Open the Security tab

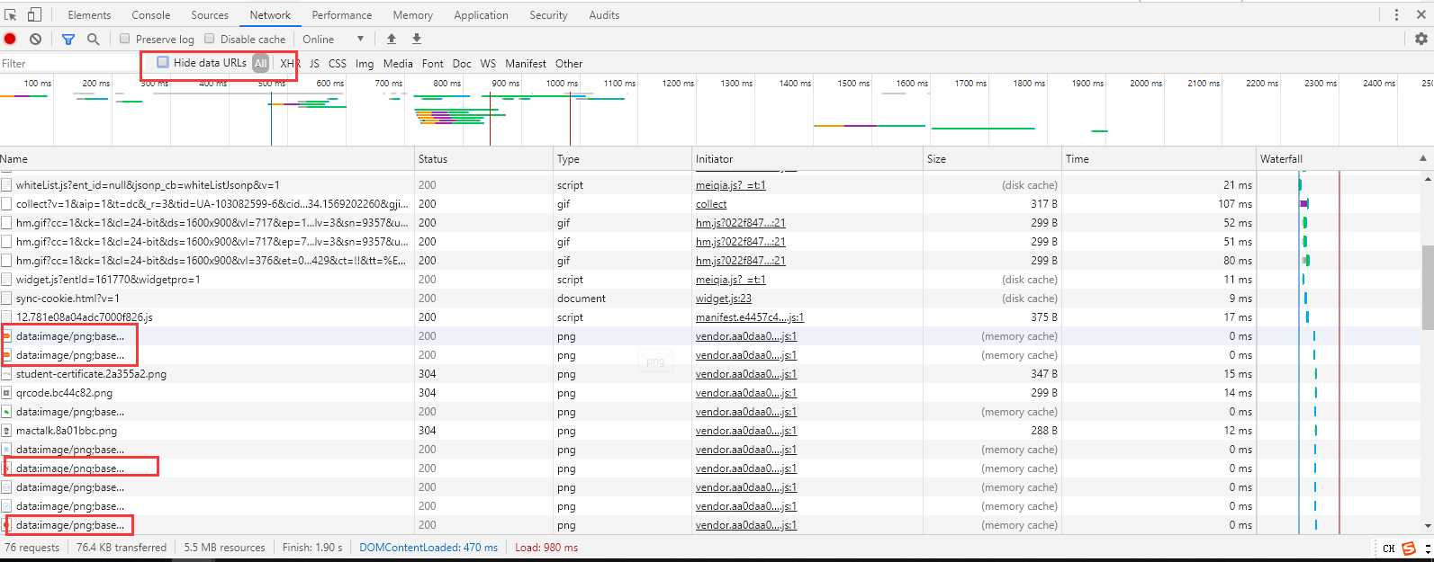pos(548,15)
